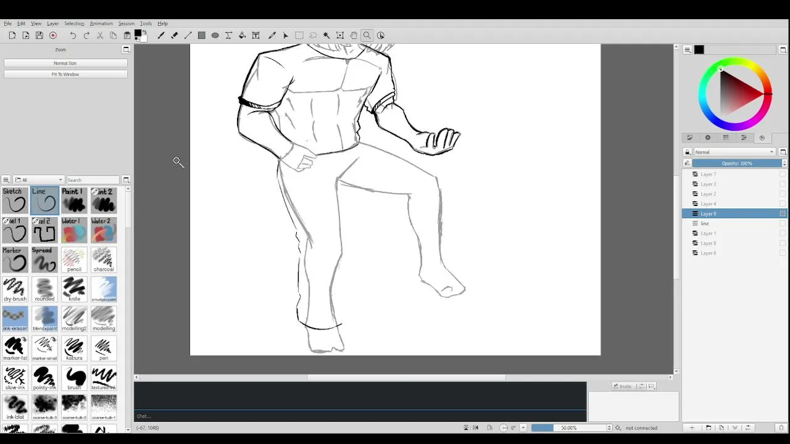
Task: Click the Open file toolbar icon
Action: (x=25, y=36)
